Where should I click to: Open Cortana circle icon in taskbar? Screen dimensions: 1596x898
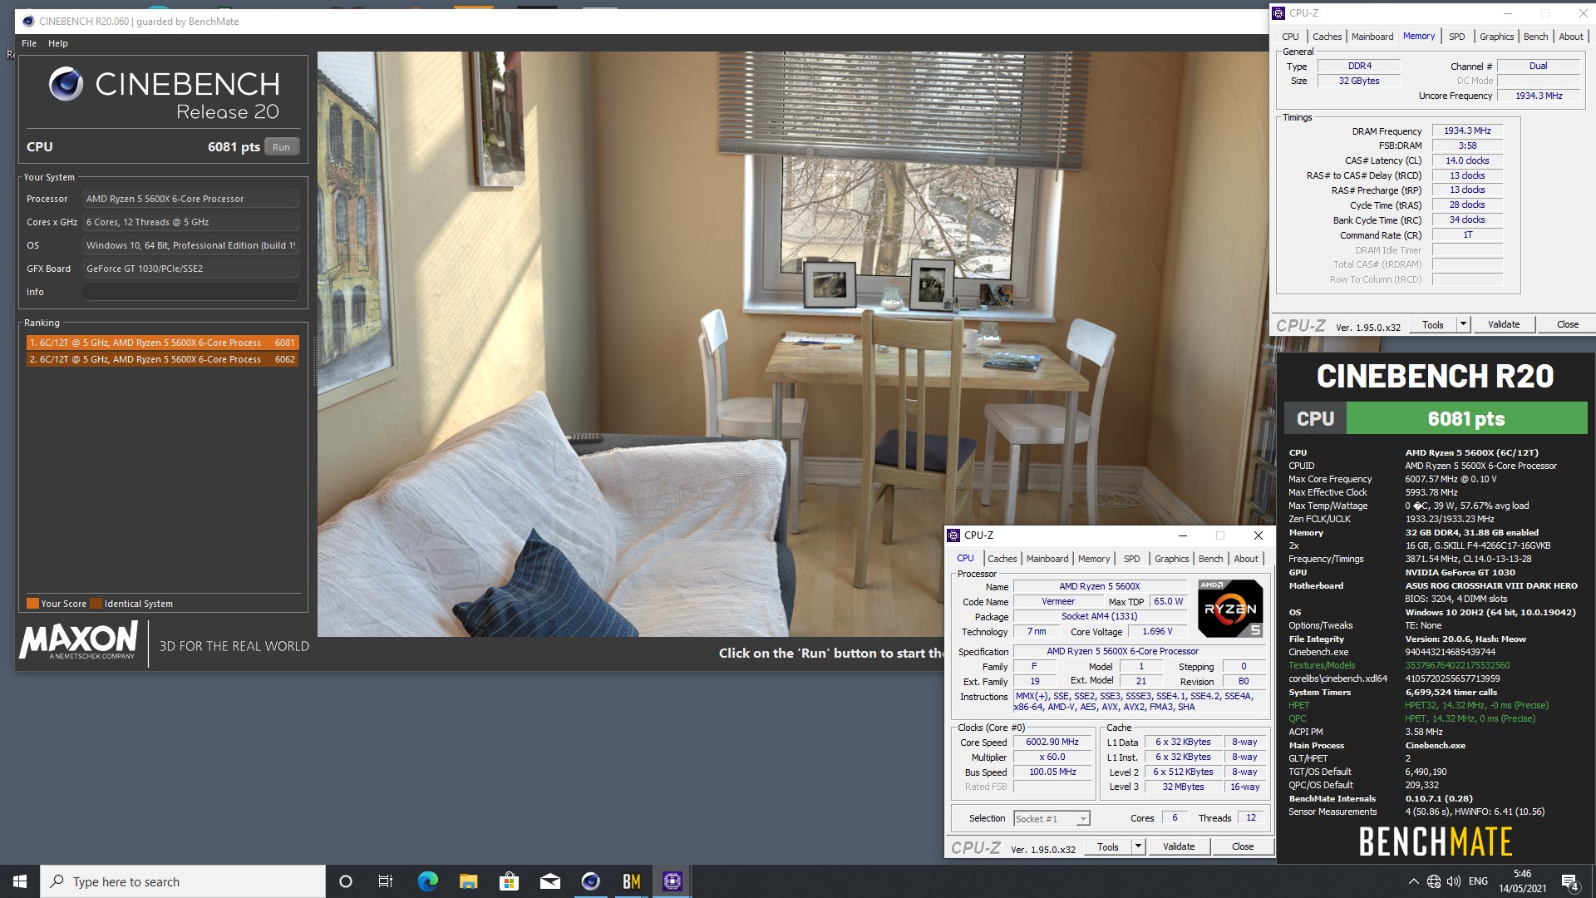(x=346, y=881)
